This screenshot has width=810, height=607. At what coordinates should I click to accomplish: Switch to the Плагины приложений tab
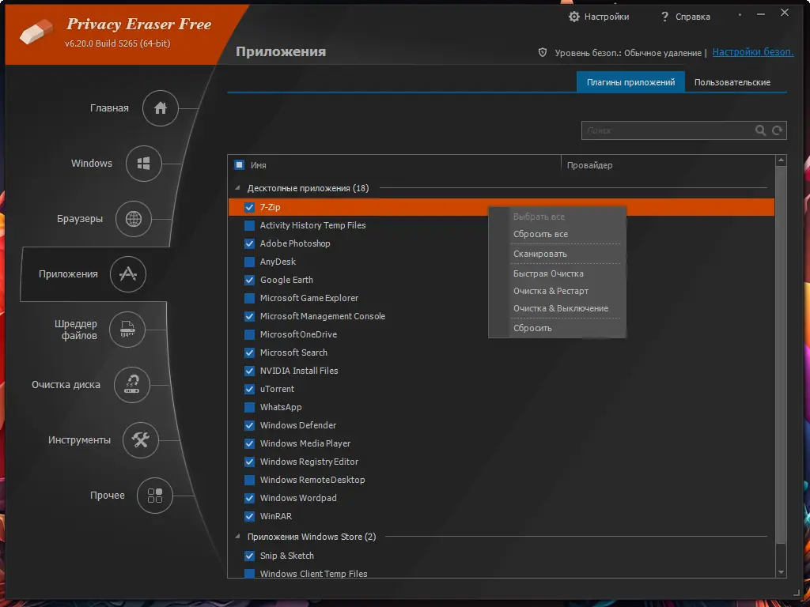click(630, 82)
